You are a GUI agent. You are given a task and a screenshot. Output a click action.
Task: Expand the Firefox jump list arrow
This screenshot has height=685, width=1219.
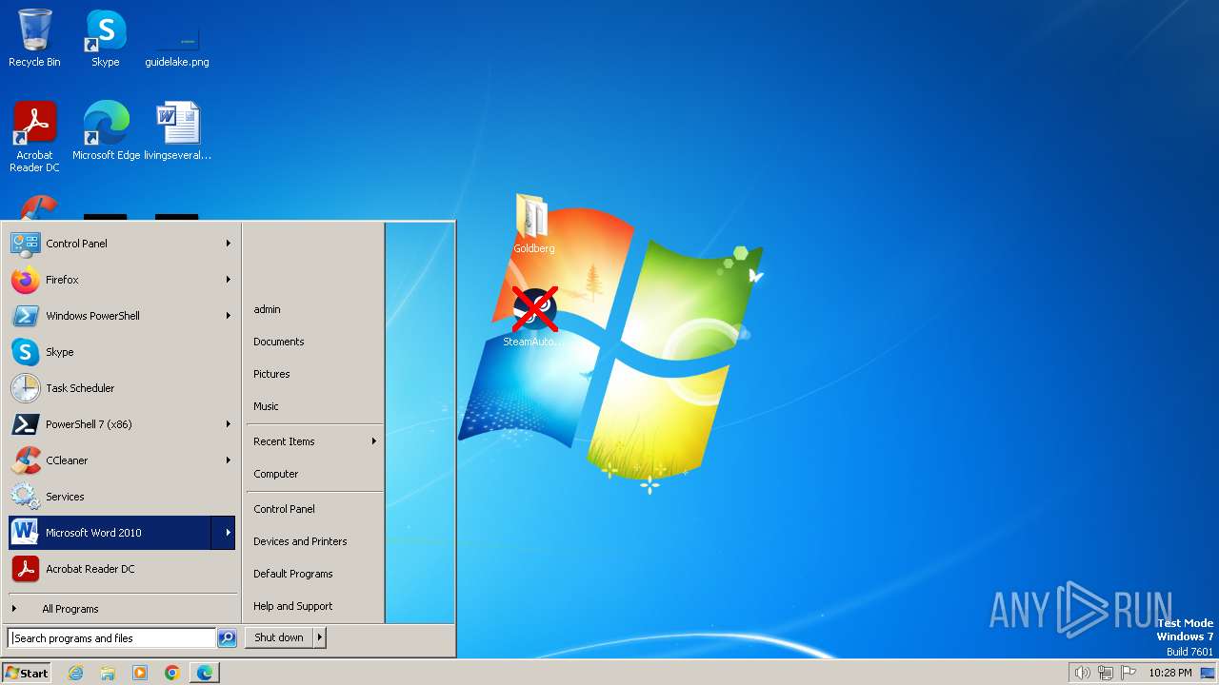(229, 280)
